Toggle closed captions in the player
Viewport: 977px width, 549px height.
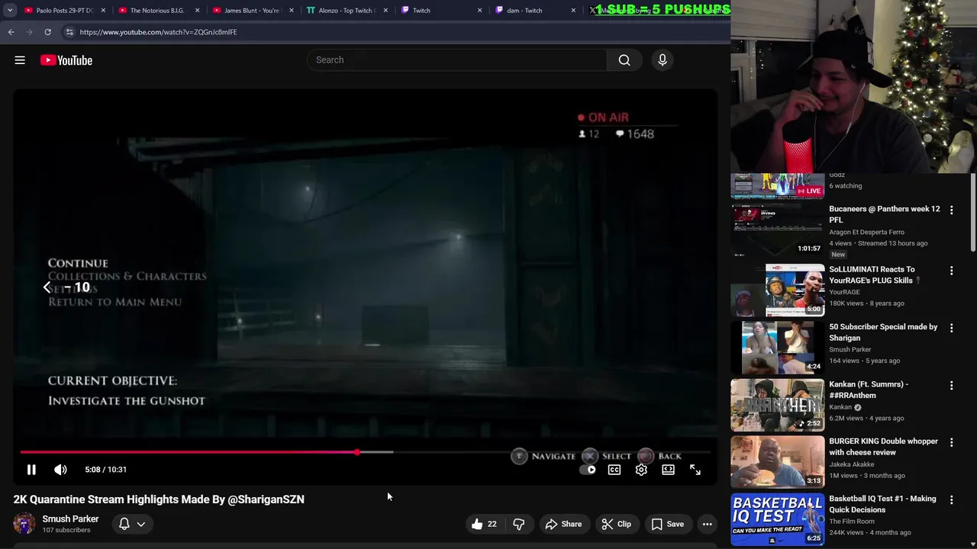[614, 470]
